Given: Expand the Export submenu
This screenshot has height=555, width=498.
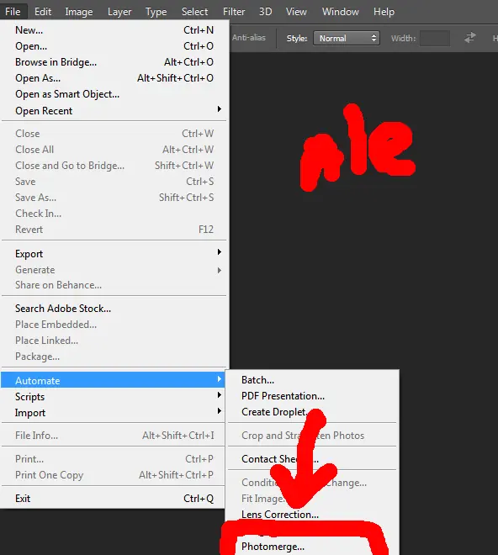Looking at the screenshot, I should click(x=114, y=254).
